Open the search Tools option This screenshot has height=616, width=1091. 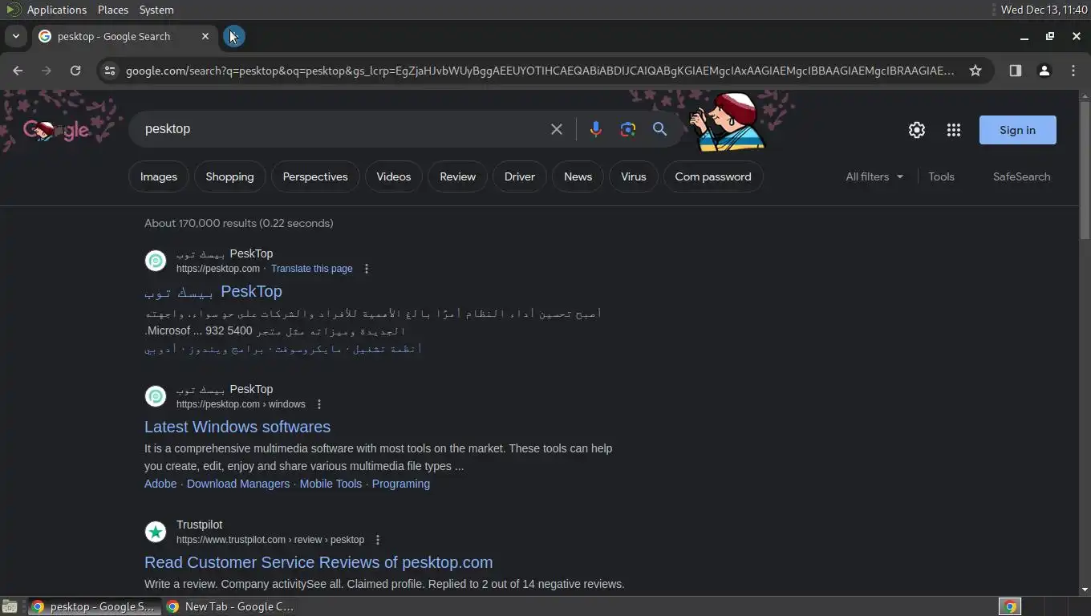coord(941,176)
